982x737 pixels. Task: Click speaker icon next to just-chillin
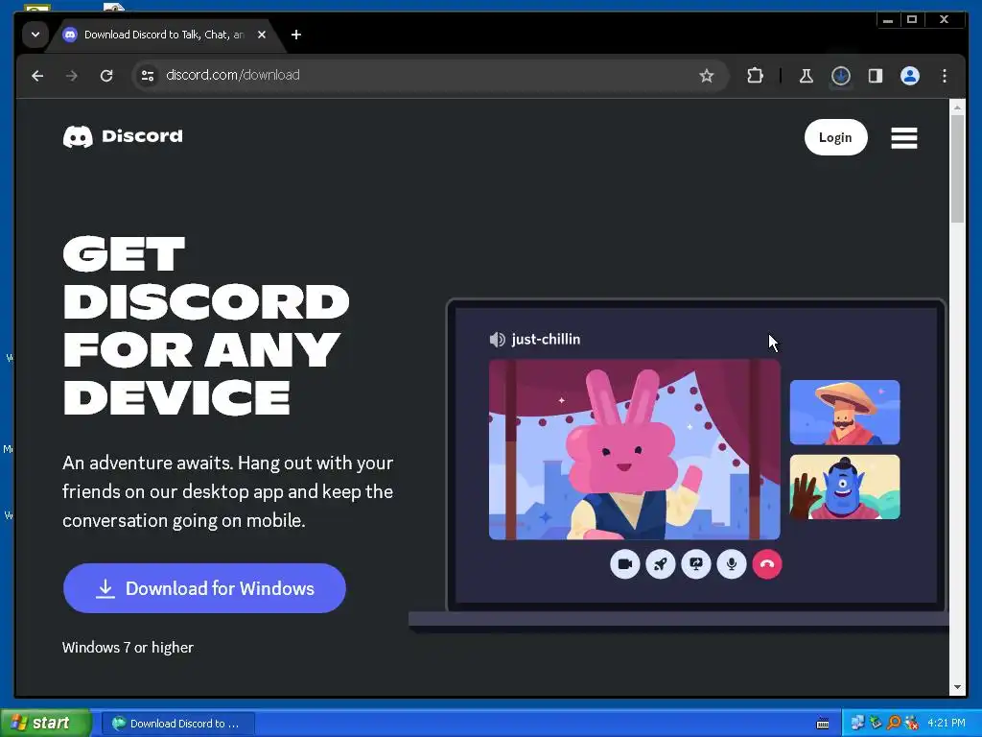[498, 340]
